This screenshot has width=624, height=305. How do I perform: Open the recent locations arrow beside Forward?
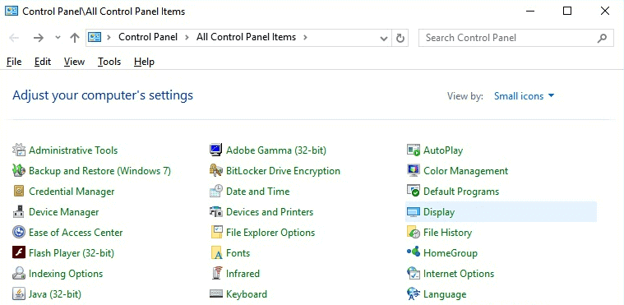click(x=58, y=38)
